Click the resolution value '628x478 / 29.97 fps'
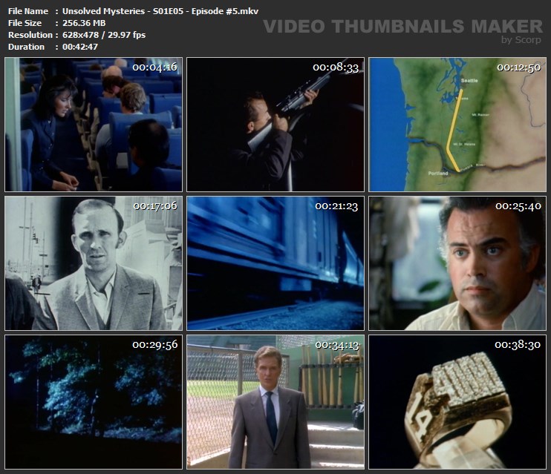Image resolution: width=551 pixels, height=474 pixels. point(104,35)
